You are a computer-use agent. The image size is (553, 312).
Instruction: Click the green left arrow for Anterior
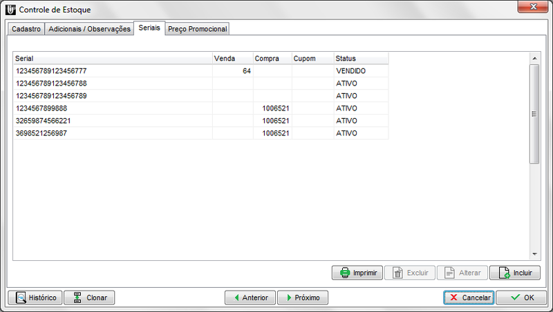pos(236,298)
